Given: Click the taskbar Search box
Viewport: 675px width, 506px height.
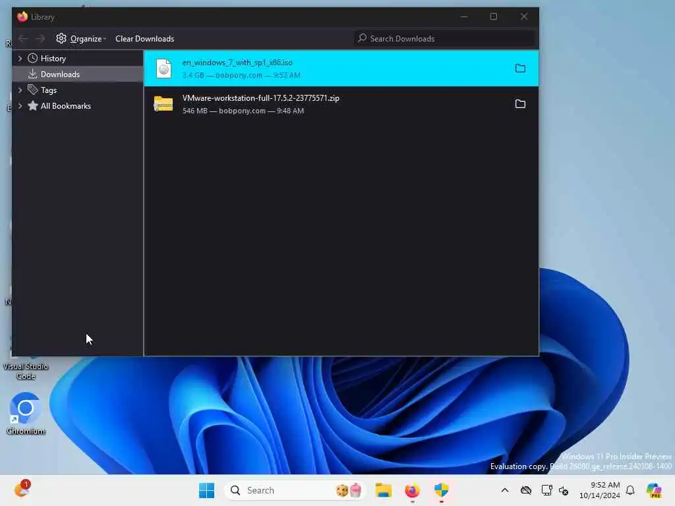Looking at the screenshot, I should click(x=295, y=490).
